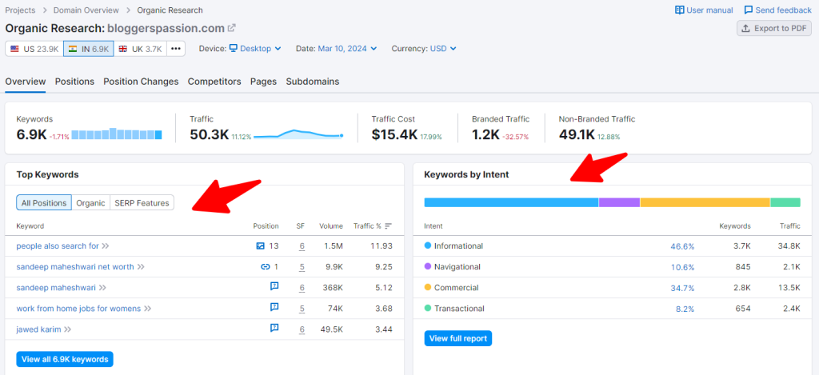The width and height of the screenshot is (819, 375).
Task: Click image SERP icon for people also search for
Action: [x=261, y=246]
